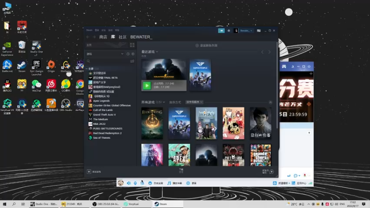Screen dimensions: 370x208
Task: Open the sort-by alphabetical dropdown
Action: [x=194, y=102]
